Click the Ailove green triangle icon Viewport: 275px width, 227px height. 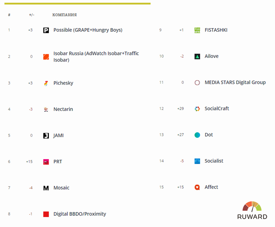[x=197, y=56]
